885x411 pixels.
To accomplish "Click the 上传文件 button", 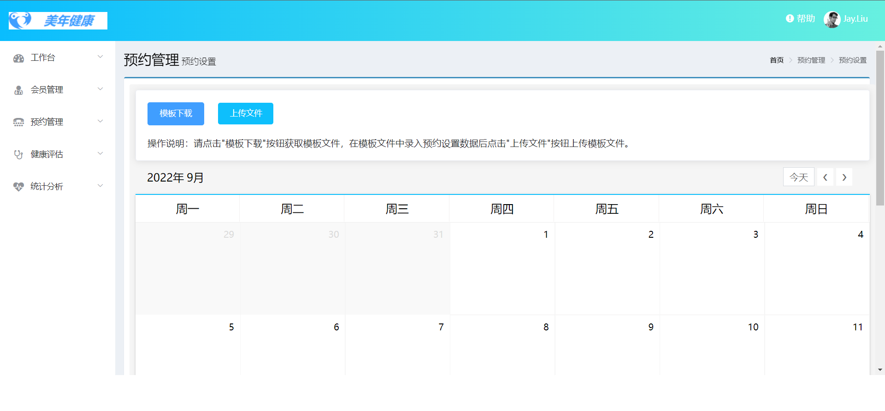I will 246,114.
